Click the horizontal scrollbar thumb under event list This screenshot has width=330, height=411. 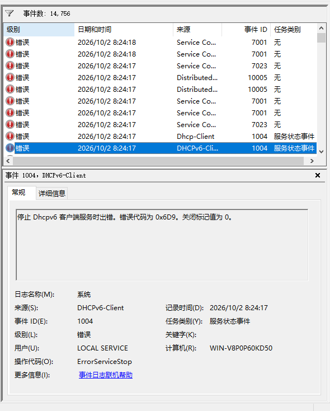click(x=159, y=161)
